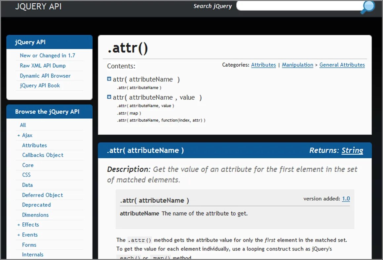Go to the JQUERY API site title

[38, 6]
